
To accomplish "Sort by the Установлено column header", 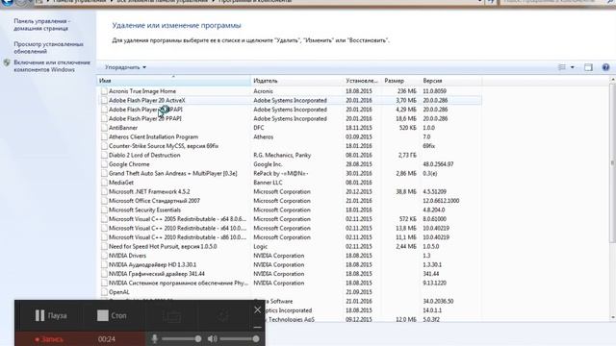I will (362, 81).
